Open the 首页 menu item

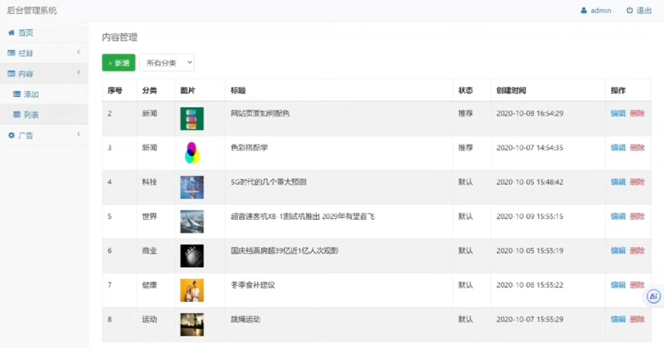[26, 33]
